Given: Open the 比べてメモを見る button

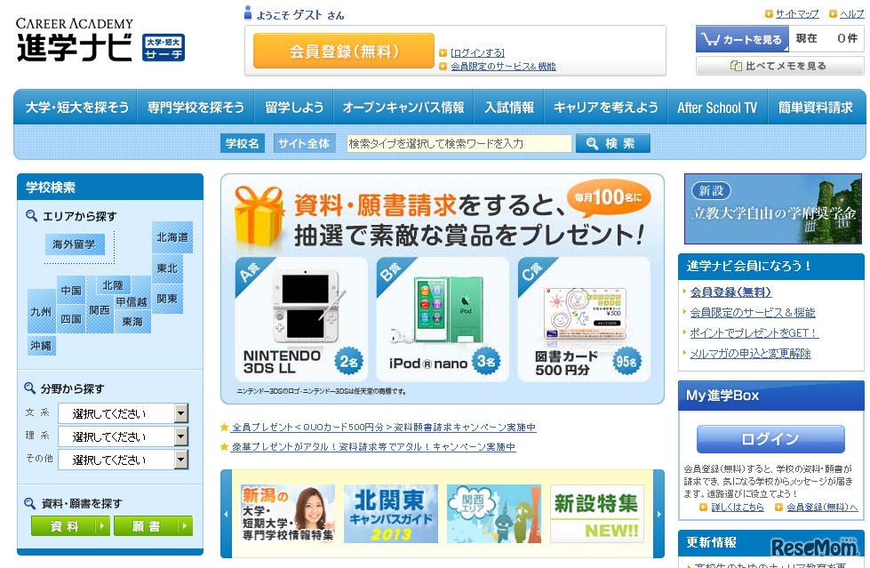Looking at the screenshot, I should coord(779,66).
